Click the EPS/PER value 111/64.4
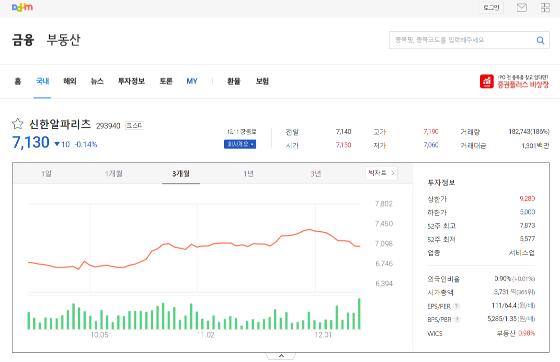Image resolution: width=560 pixels, height=362 pixels. 504,305
